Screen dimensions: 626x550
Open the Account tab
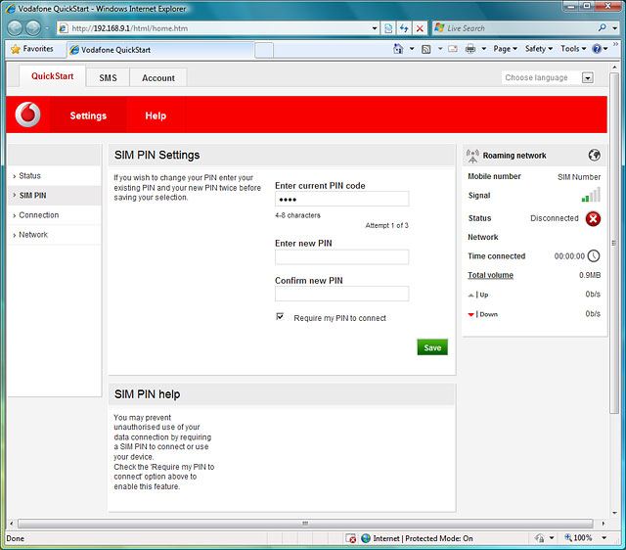pyautogui.click(x=157, y=78)
